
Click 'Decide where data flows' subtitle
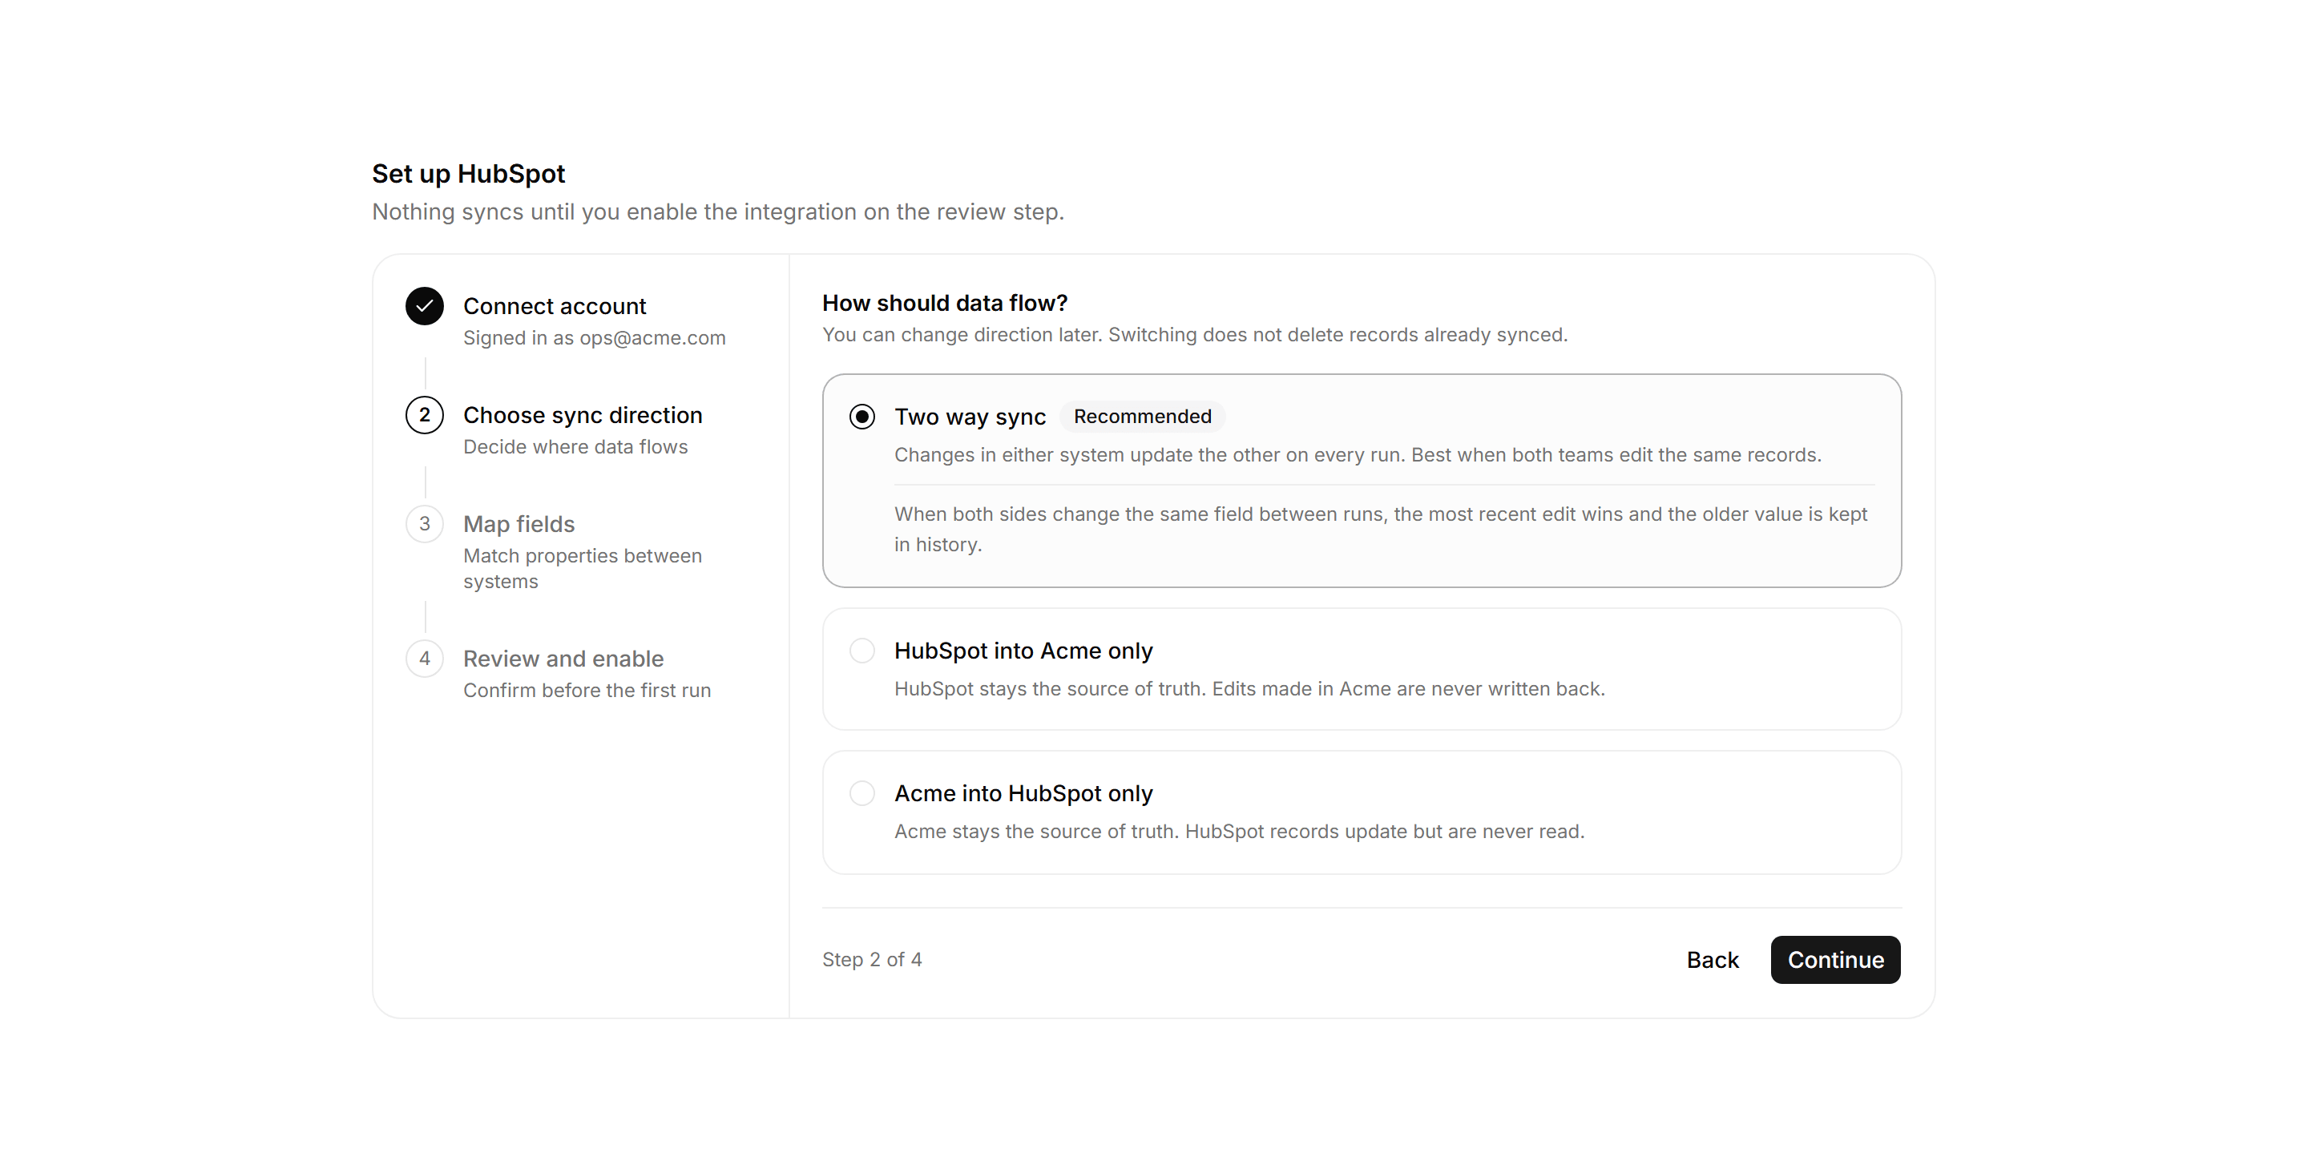575,447
